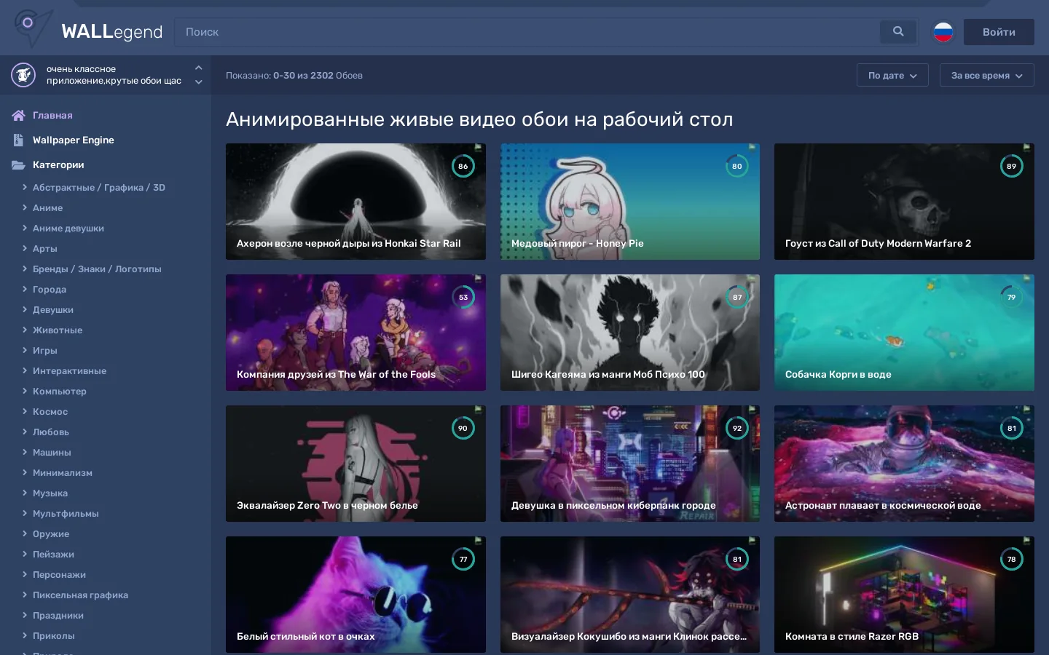Click rating badge 92 on киберпанк город card
Image resolution: width=1049 pixels, height=655 pixels.
(x=737, y=428)
